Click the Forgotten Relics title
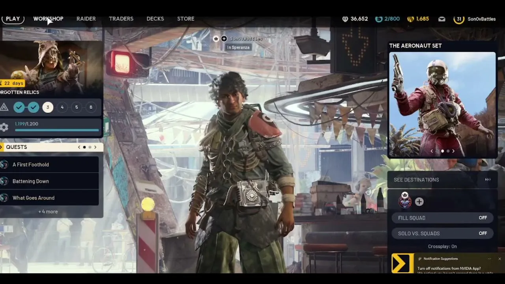The height and width of the screenshot is (284, 505). point(19,92)
